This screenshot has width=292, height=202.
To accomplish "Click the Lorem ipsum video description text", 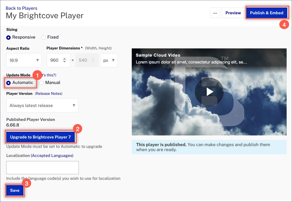I will click(x=191, y=62).
